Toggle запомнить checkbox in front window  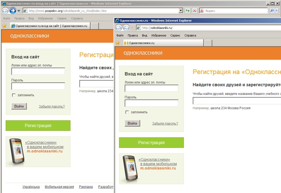click(127, 112)
